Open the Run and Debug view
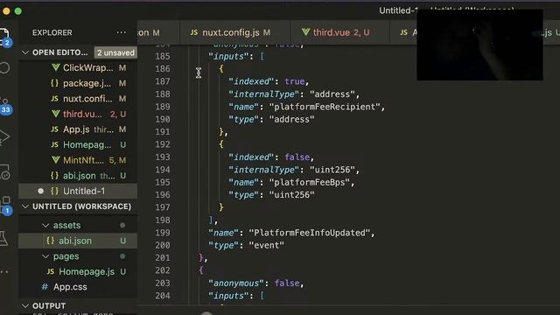 pos(4,137)
